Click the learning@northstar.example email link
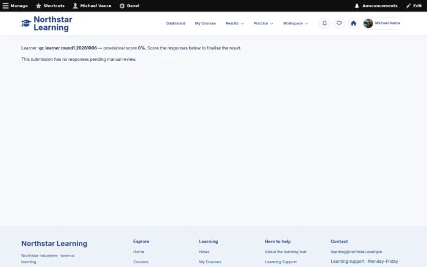427x267 pixels. (x=356, y=252)
